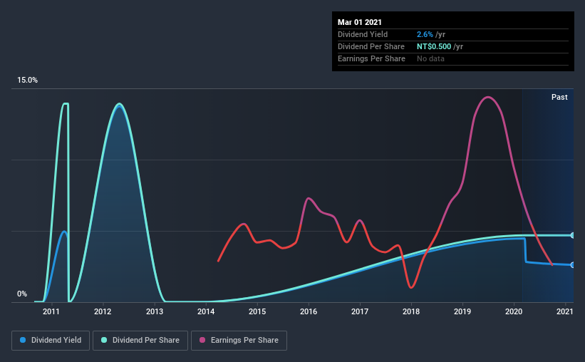Click the blue Dividend Yield endpoint marker
The height and width of the screenshot is (362, 585).
click(572, 265)
